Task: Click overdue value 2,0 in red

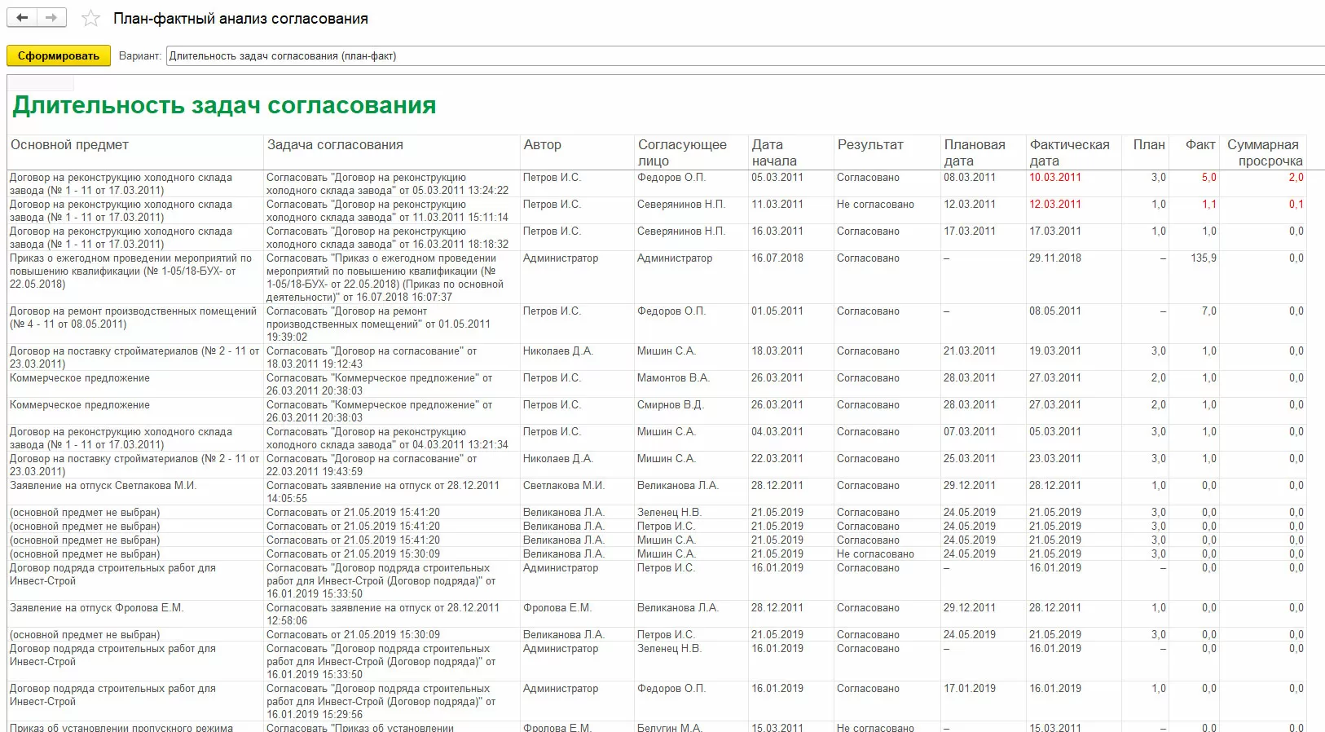Action: pos(1296,178)
